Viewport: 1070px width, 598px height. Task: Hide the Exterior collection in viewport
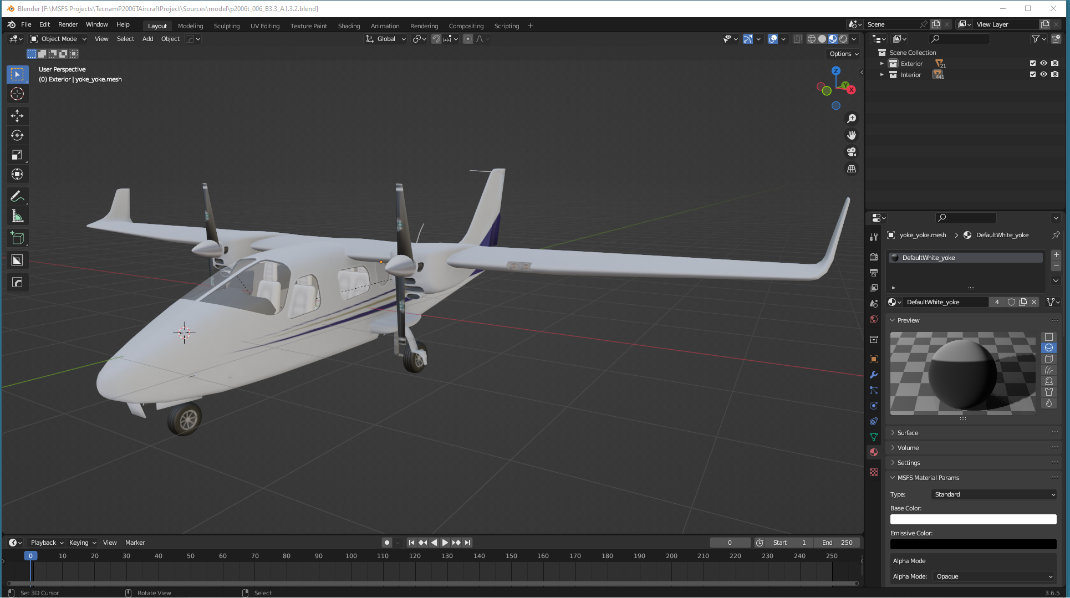(1043, 64)
